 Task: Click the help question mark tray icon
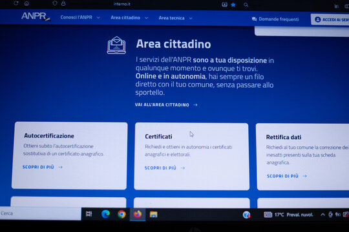[247, 215]
